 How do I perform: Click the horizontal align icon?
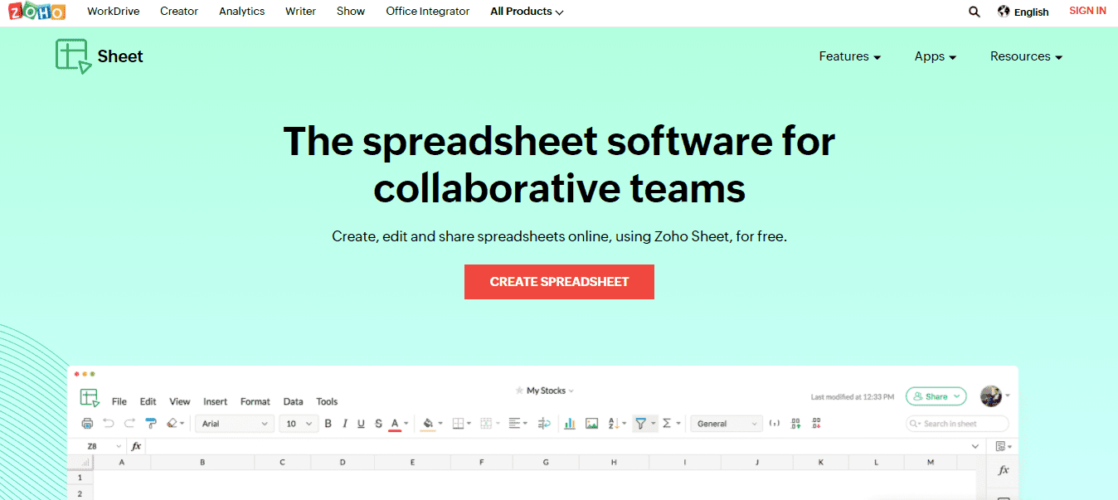point(514,424)
